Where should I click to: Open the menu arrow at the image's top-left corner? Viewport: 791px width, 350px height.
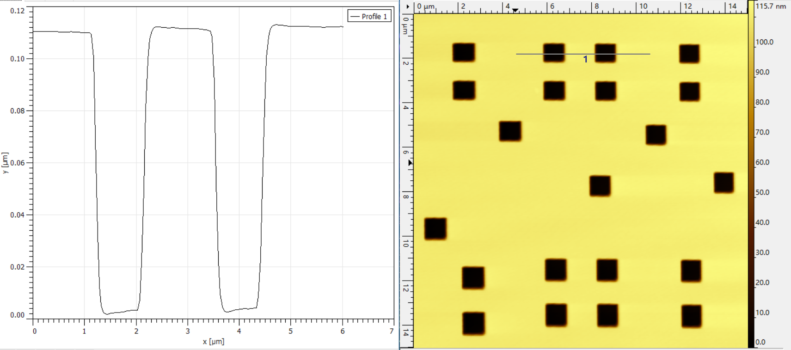[407, 7]
